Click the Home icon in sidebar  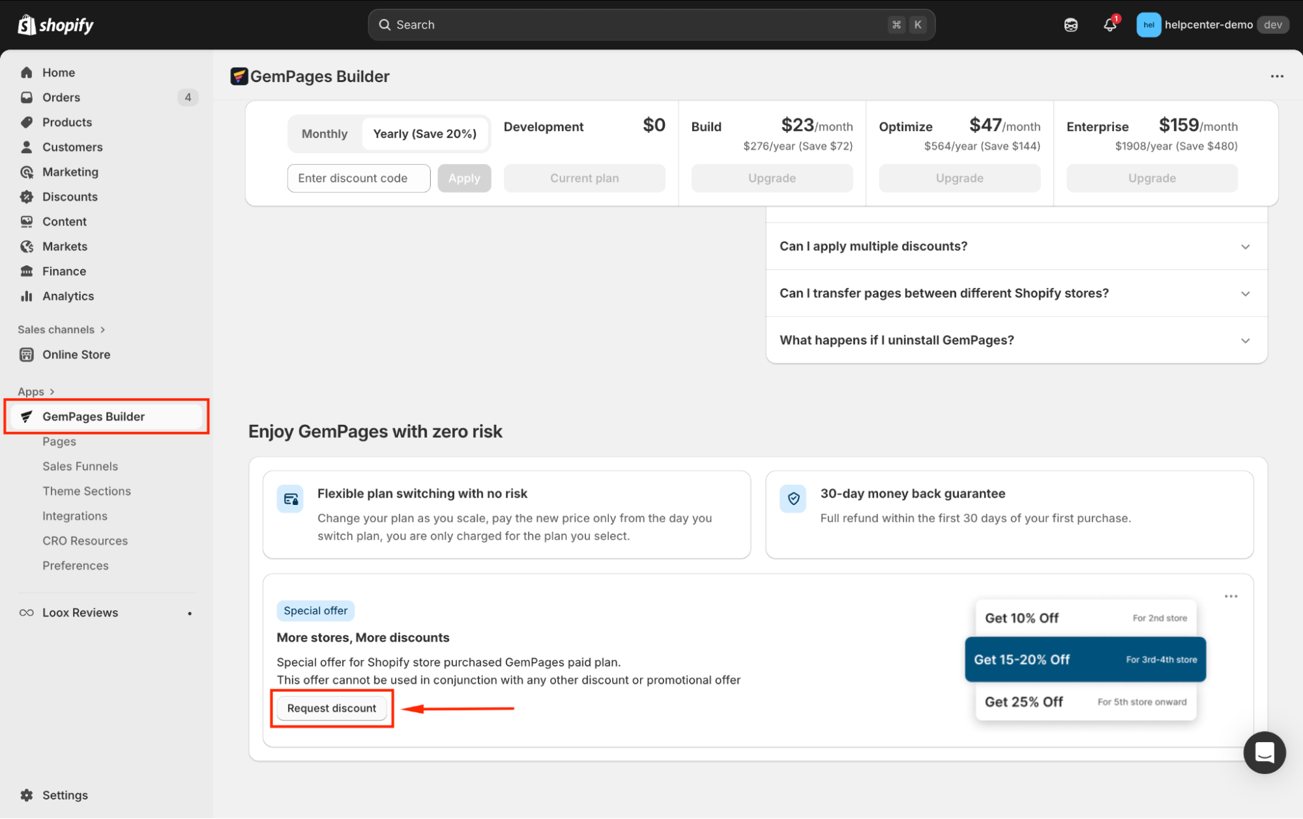27,72
